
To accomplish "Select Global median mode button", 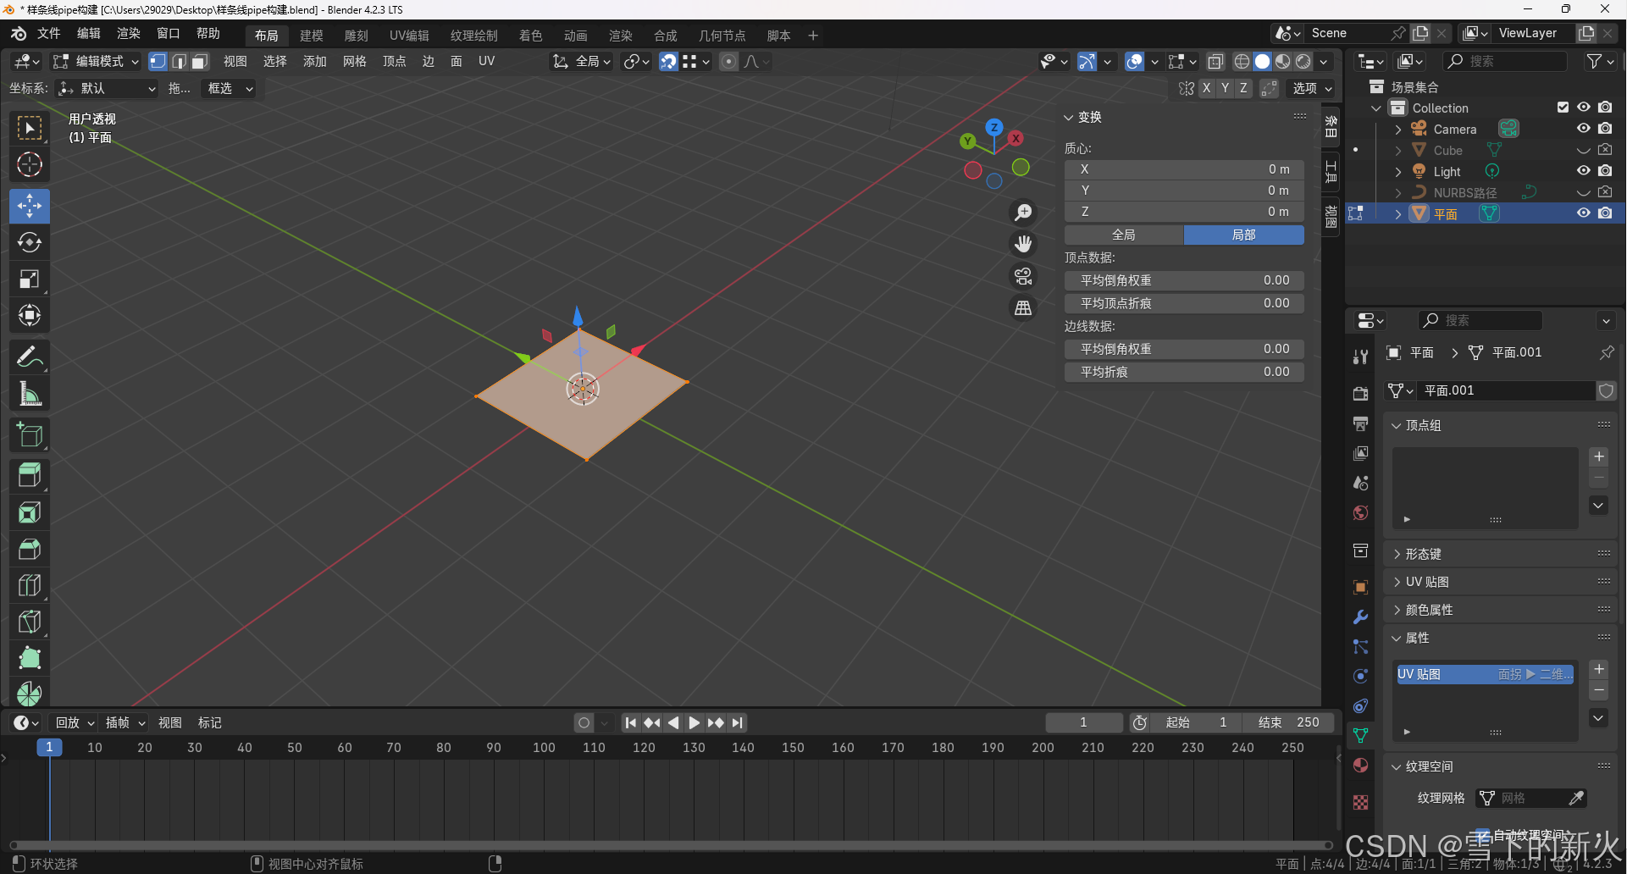I will point(1124,235).
